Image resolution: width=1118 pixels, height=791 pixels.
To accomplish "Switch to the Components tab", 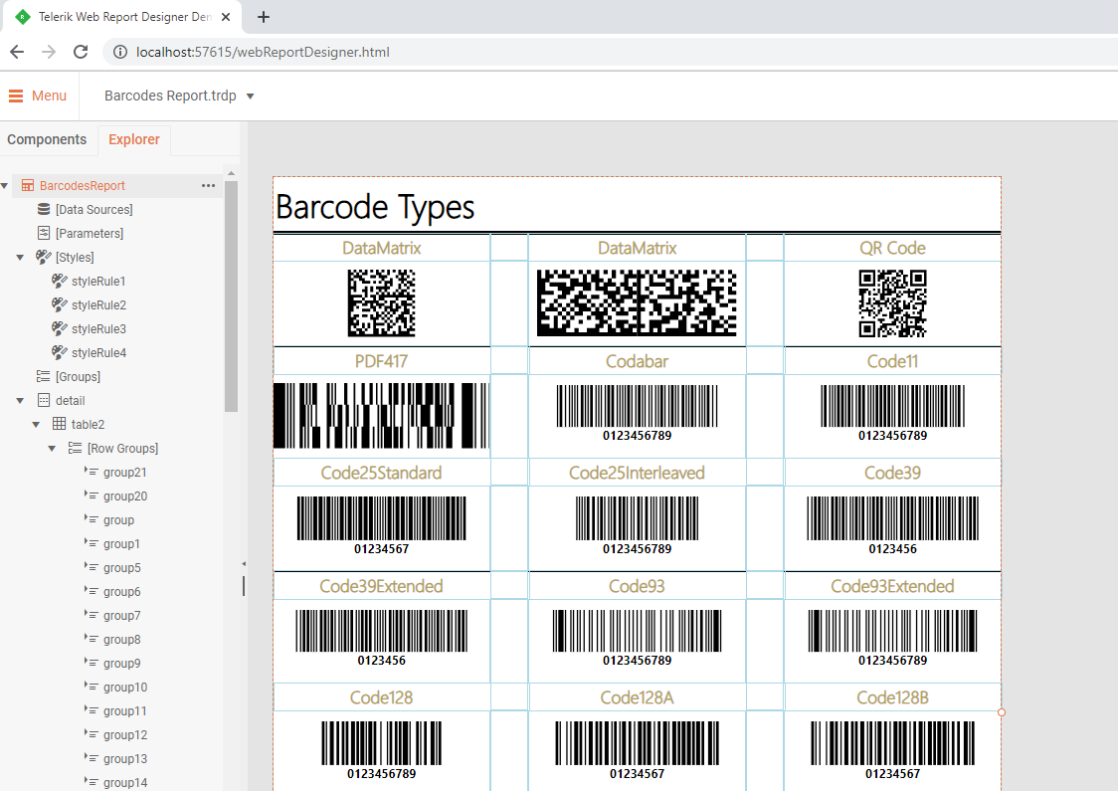I will tap(47, 139).
